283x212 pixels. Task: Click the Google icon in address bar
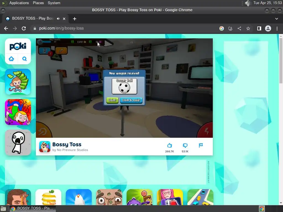tap(222, 28)
